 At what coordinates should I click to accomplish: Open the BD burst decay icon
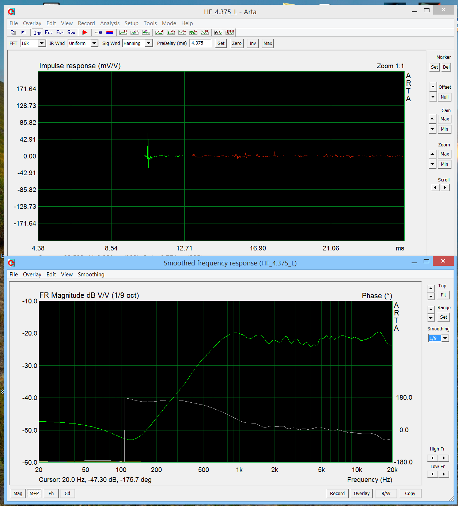(205, 32)
